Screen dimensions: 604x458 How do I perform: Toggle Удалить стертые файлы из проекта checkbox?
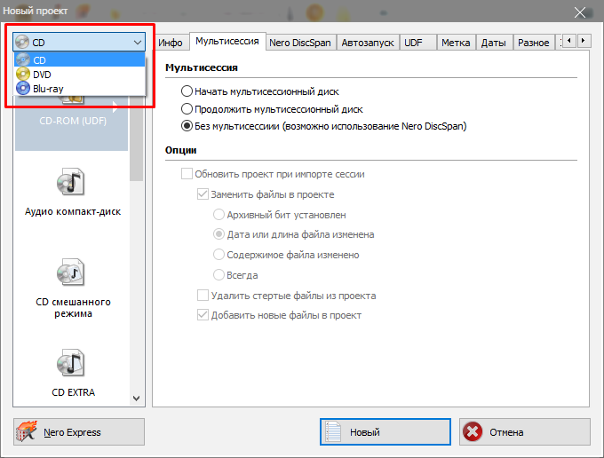[287, 296]
